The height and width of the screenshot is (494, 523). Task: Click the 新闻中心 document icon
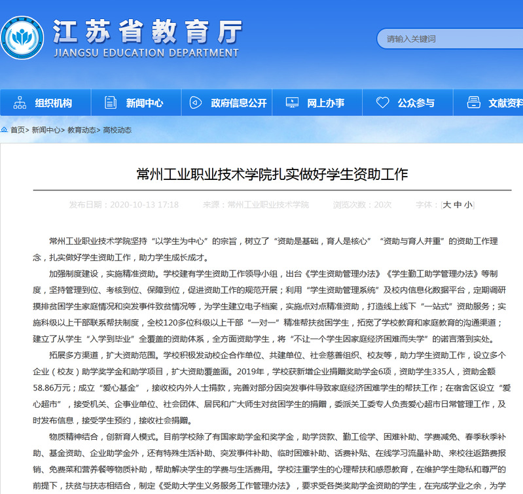tap(111, 103)
